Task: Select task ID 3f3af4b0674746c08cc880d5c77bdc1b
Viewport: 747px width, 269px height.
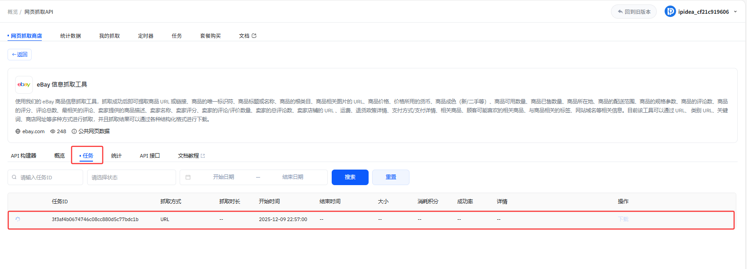Action: click(x=95, y=219)
